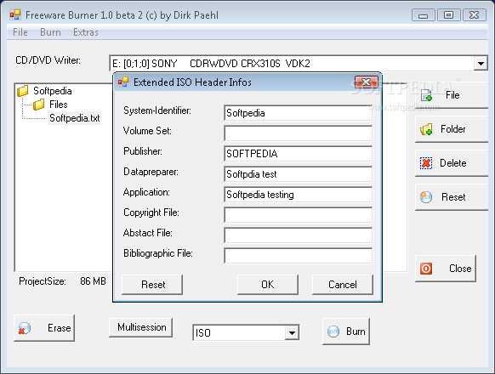Click the dialog's Reset button
The width and height of the screenshot is (495, 374).
[x=152, y=285]
